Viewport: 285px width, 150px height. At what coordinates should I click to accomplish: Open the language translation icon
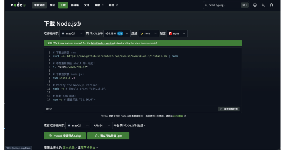coord(263,5)
